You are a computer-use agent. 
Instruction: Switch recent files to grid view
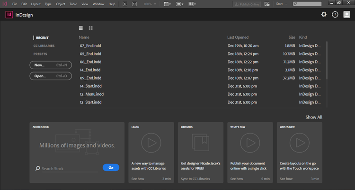click(90, 28)
